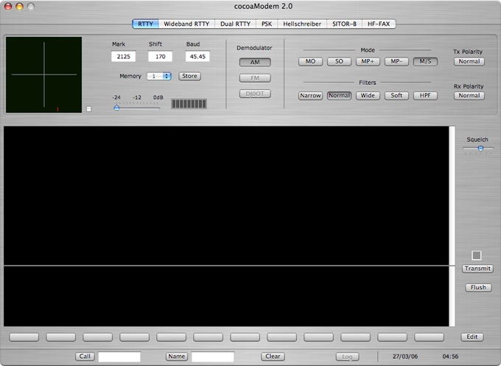Enable MP+ mode

coord(368,61)
